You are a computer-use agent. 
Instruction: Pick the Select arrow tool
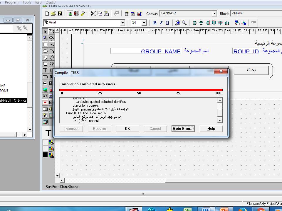click(x=45, y=32)
